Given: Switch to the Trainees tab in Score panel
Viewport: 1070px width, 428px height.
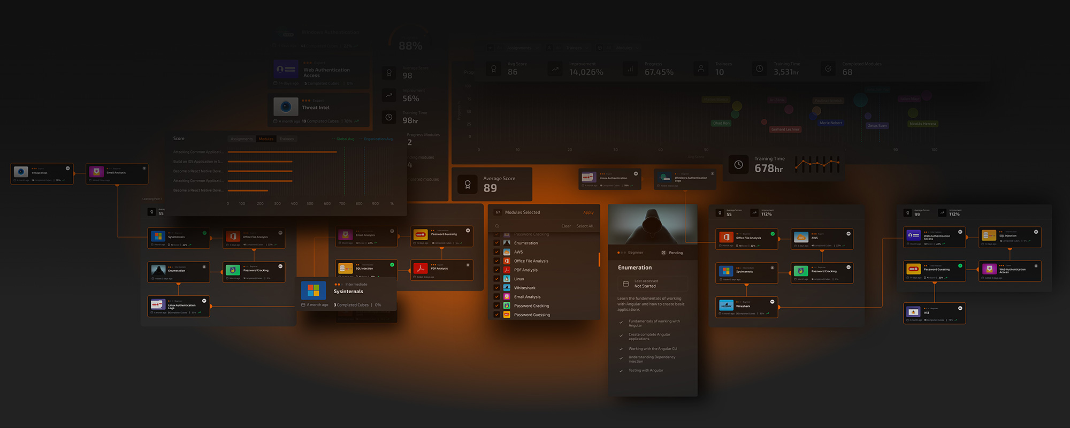Looking at the screenshot, I should [287, 139].
